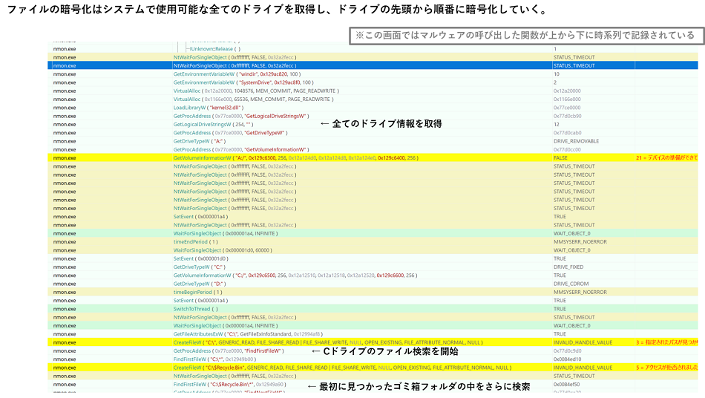Click GetEnvironmentVariableW "windir" call
The image size is (705, 398).
coord(237,74)
